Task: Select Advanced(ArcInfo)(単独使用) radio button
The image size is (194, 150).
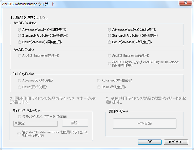Action: click(109, 30)
